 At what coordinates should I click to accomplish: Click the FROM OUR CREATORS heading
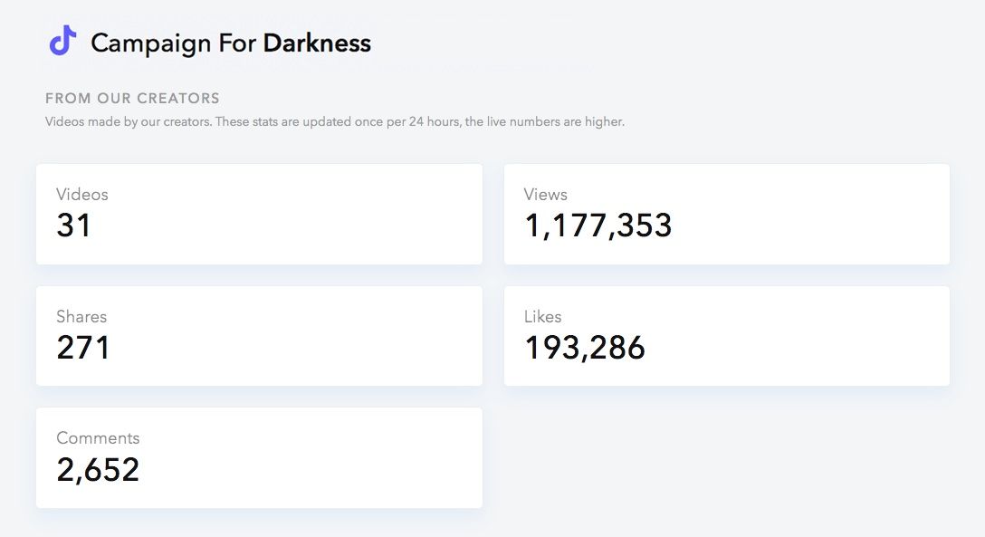pos(132,98)
